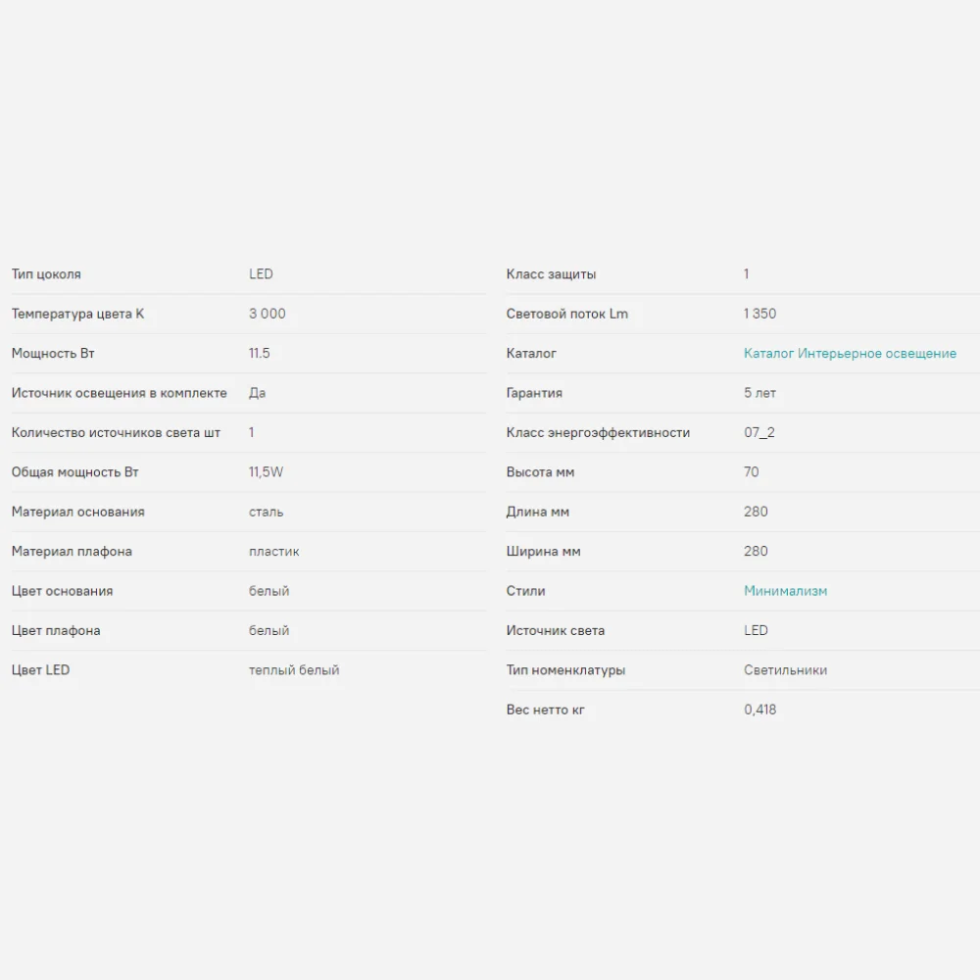Click the Гарантия label
980x980 pixels.
coord(534,393)
